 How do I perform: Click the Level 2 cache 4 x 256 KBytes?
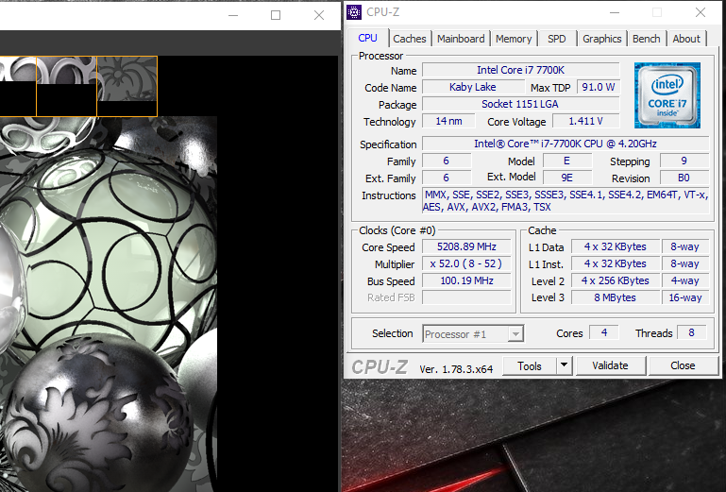(x=616, y=280)
